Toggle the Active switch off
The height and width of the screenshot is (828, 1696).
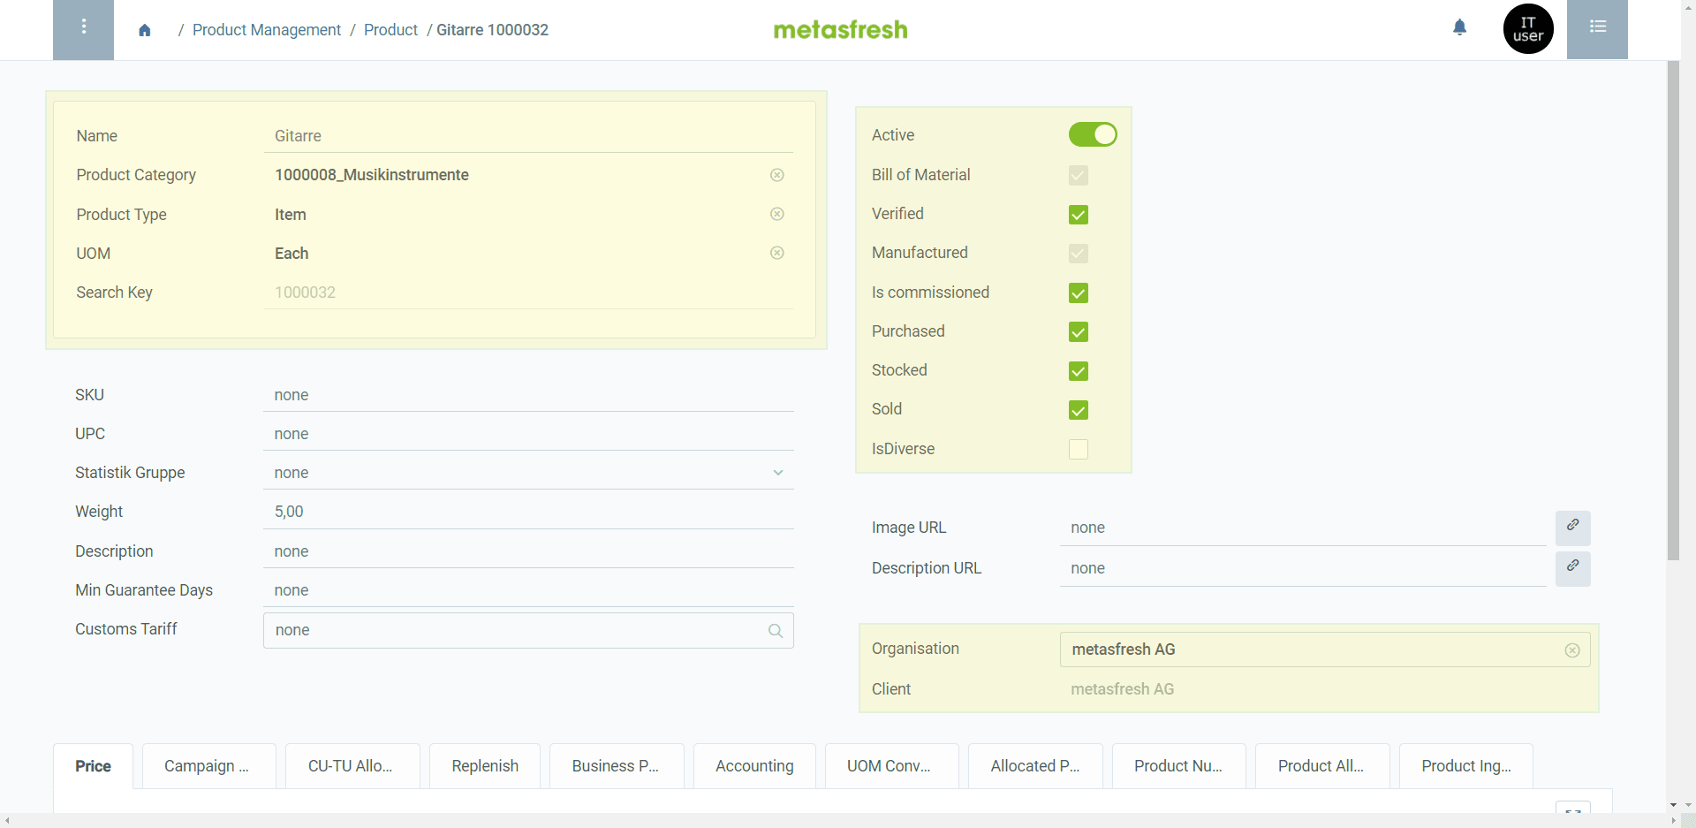pyautogui.click(x=1093, y=134)
